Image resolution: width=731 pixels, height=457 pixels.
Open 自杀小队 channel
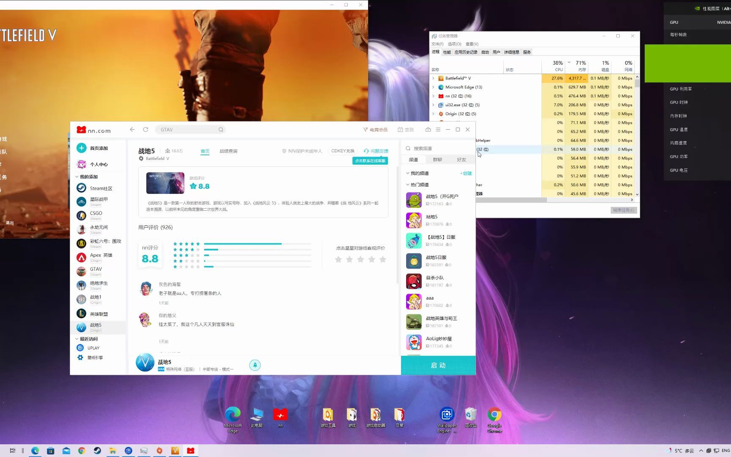(x=438, y=281)
